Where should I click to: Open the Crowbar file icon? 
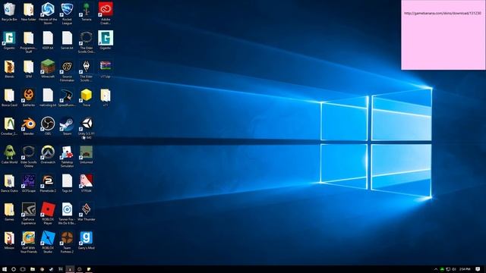(9, 126)
